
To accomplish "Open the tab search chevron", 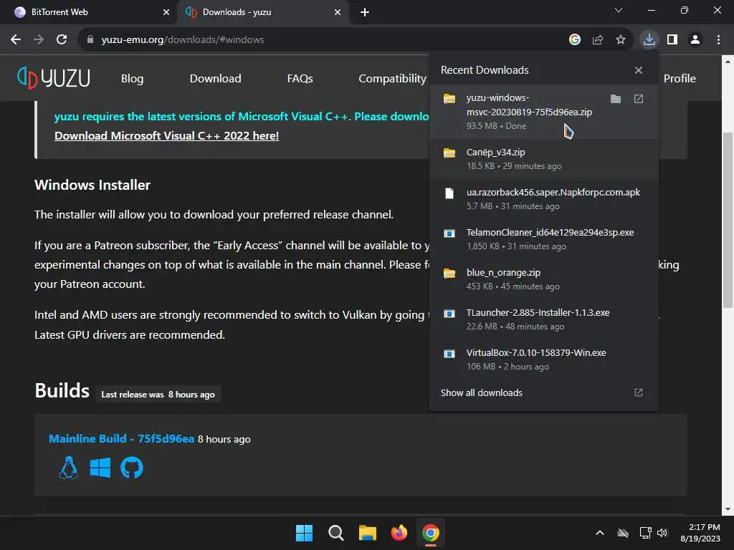I will pos(619,10).
